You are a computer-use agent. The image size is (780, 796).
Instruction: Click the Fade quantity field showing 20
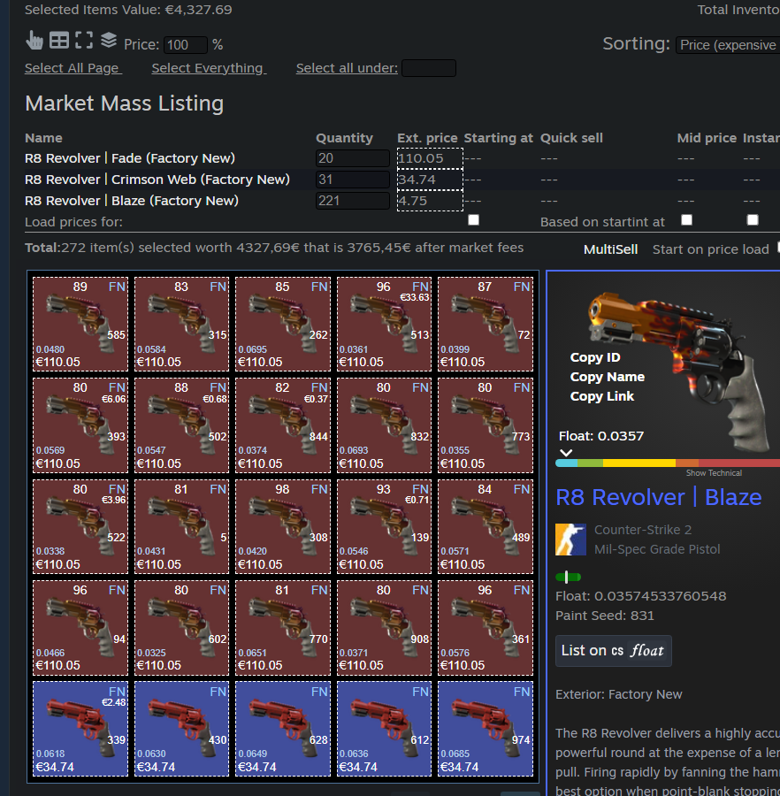(x=353, y=158)
